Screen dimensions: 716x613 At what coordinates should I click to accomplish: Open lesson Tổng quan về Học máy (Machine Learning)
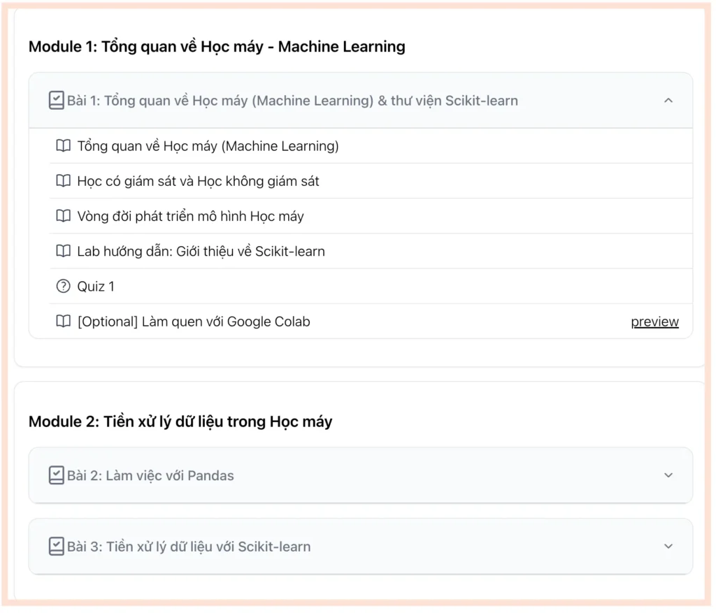(208, 146)
